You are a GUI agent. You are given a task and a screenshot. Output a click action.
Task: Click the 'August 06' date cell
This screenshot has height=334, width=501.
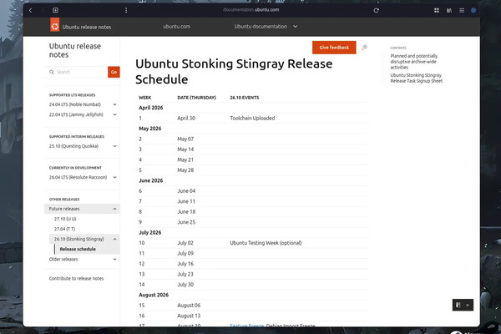coord(189,306)
